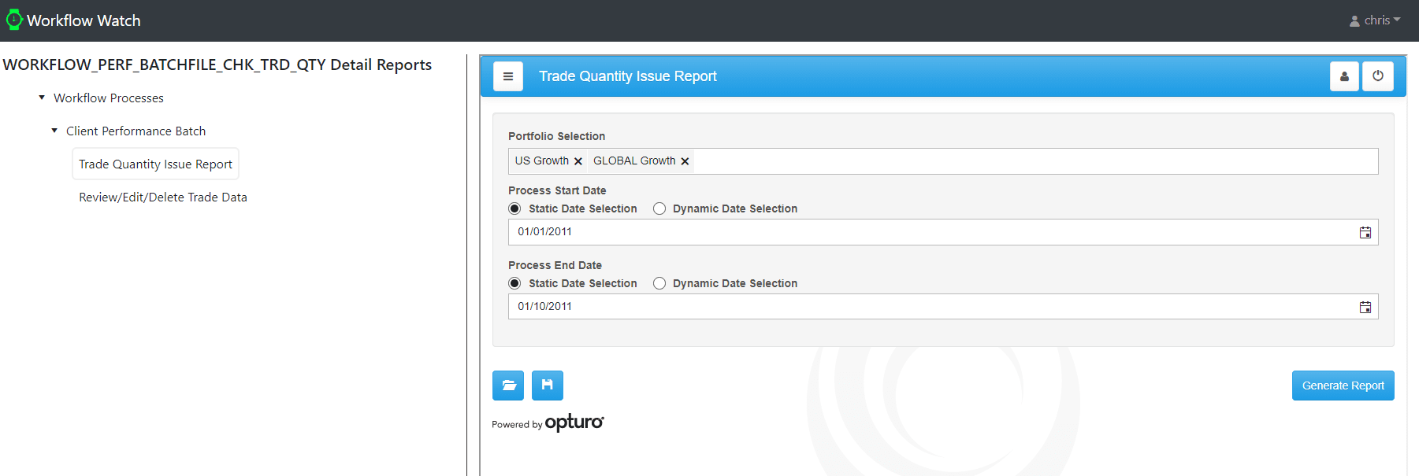Open Review/Edit/Delete Trade Data tree item
This screenshot has height=476, width=1419.
coord(163,197)
